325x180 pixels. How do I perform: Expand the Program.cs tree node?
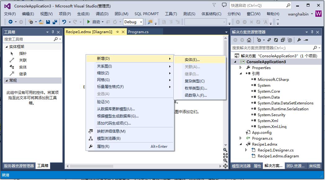pos(240,138)
